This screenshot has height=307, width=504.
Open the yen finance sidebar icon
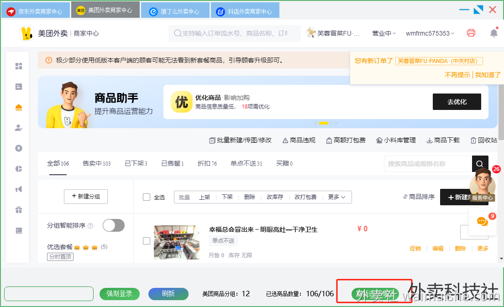pyautogui.click(x=19, y=148)
